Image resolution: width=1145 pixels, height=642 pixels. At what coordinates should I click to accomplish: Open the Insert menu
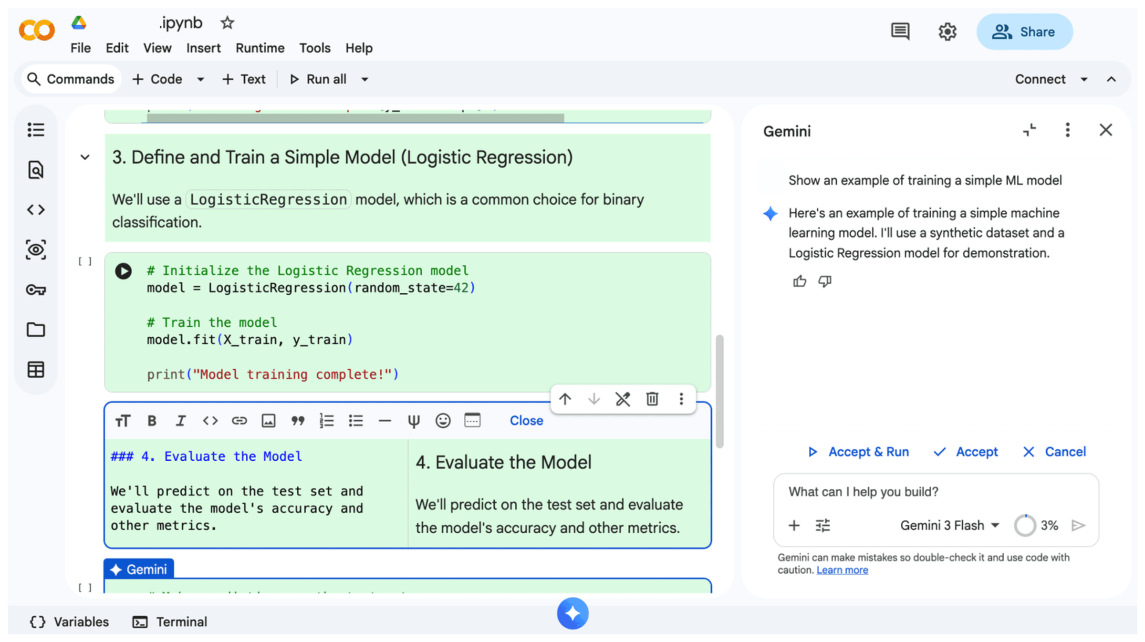pos(203,48)
